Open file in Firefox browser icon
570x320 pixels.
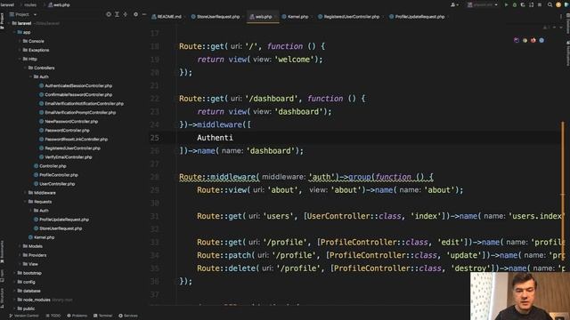pos(533,40)
